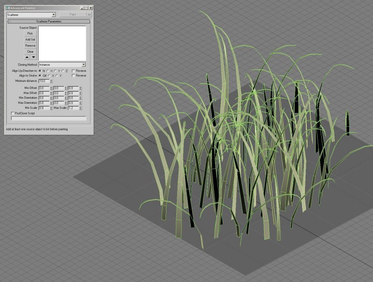This screenshot has height=282, width=373.
Task: Click the third Max Offset spinner arrows
Action: pyautogui.click(x=80, y=93)
